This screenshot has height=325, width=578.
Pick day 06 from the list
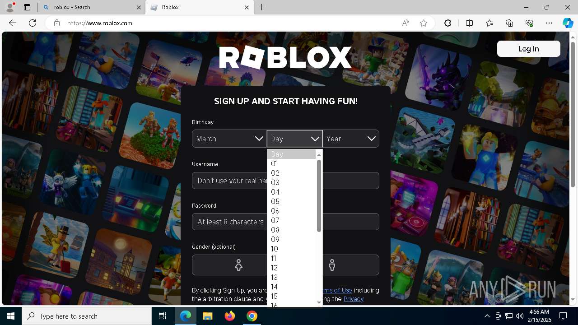pyautogui.click(x=291, y=211)
